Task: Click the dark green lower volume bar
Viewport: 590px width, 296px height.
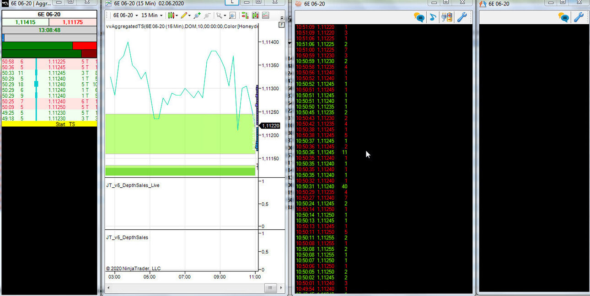Action: click(41, 54)
